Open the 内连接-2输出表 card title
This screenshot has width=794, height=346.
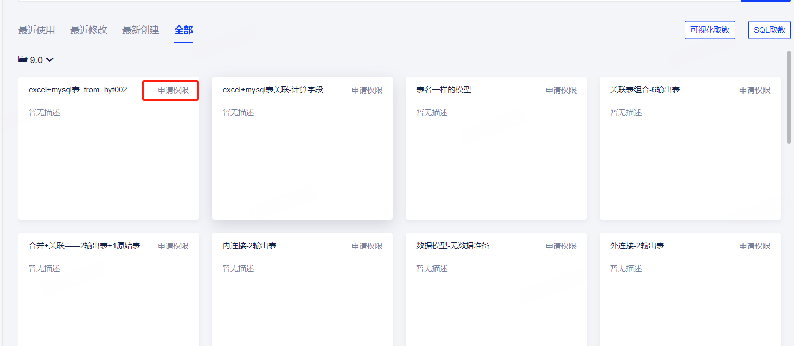tap(249, 246)
